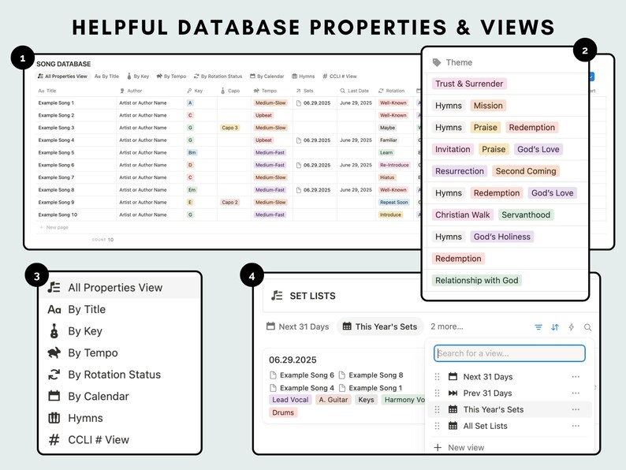Click the rabbit icon beside By Tempo in list

tap(54, 352)
